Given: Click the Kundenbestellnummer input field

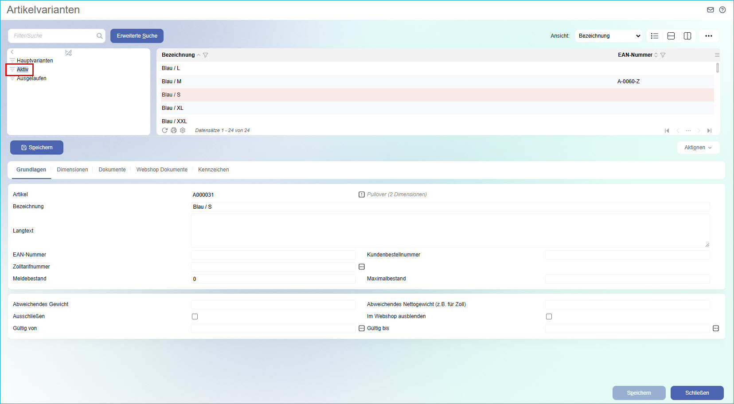Looking at the screenshot, I should tap(628, 255).
